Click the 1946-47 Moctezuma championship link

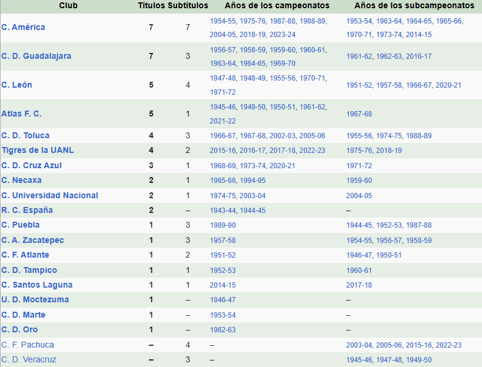pos(222,299)
